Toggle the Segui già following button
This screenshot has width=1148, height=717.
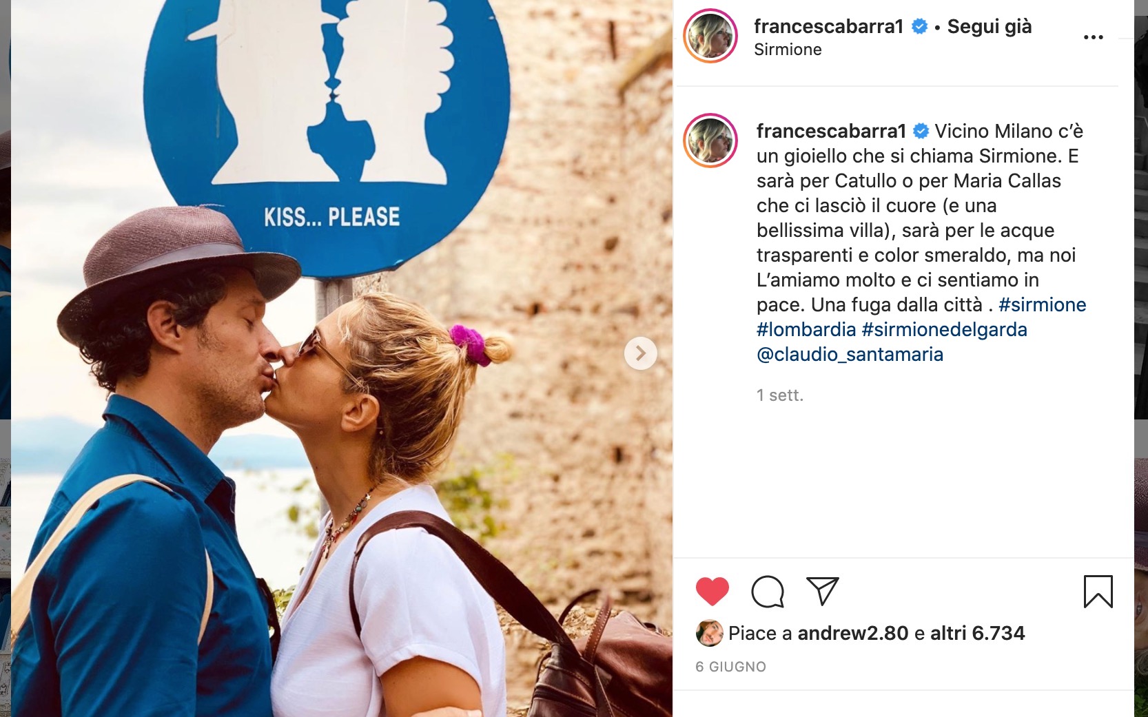(990, 26)
